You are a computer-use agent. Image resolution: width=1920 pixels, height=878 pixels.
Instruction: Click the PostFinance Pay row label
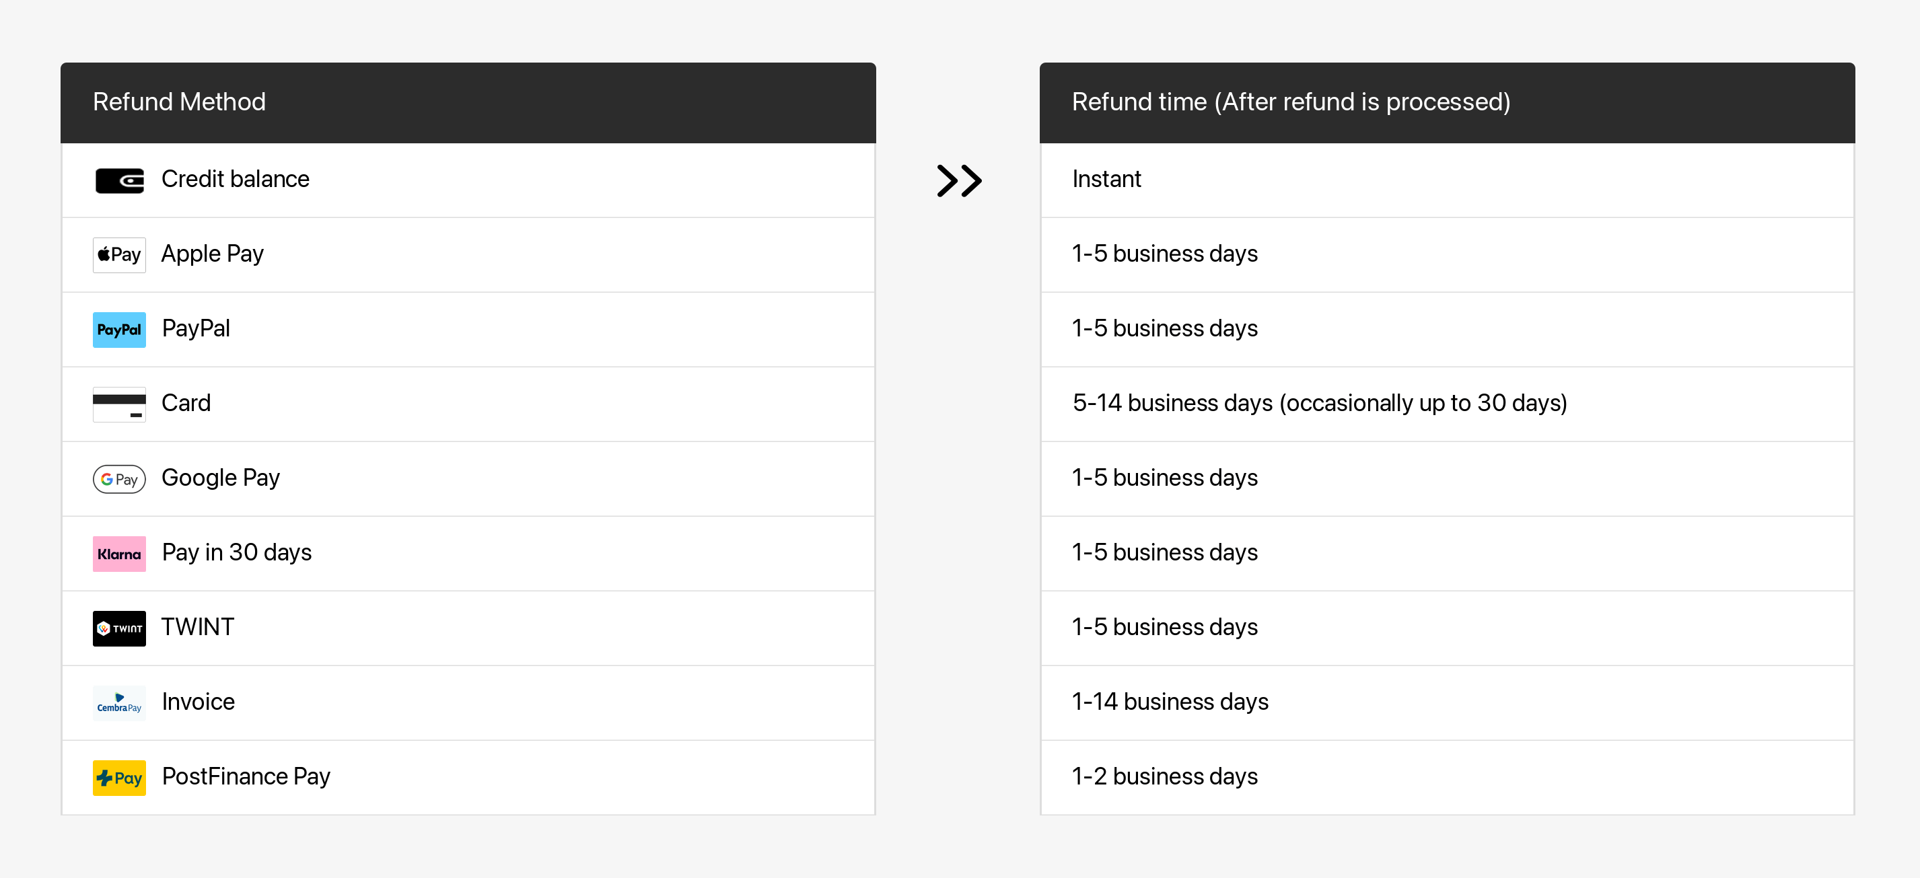pyautogui.click(x=246, y=776)
